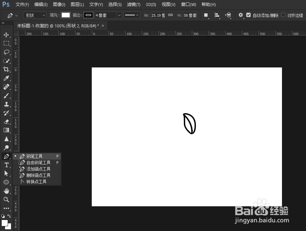Click the foreground color swatch
Screen dimensions: 306x231
click(x=4, y=223)
